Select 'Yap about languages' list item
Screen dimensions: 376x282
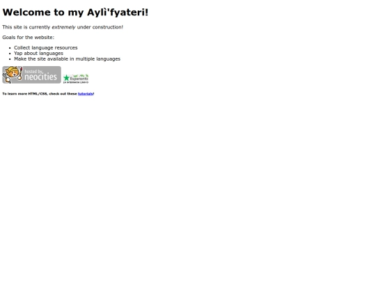pyautogui.click(x=38, y=53)
